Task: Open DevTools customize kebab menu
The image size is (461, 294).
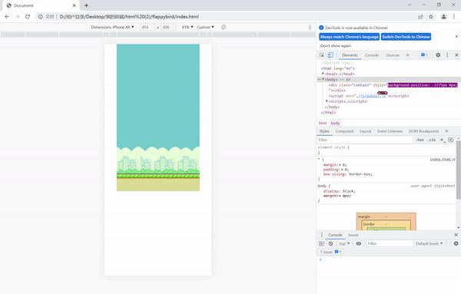Action: click(x=447, y=55)
